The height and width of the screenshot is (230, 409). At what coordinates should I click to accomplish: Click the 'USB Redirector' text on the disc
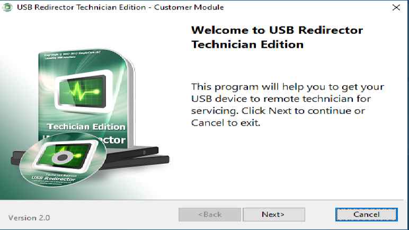pyautogui.click(x=54, y=179)
